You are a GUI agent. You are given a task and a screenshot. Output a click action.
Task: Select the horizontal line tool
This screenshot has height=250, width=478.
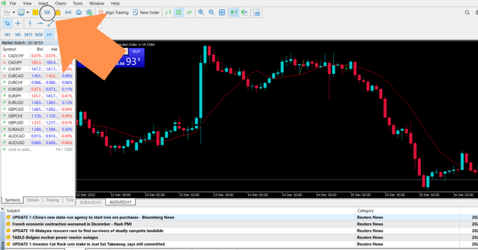40,23
